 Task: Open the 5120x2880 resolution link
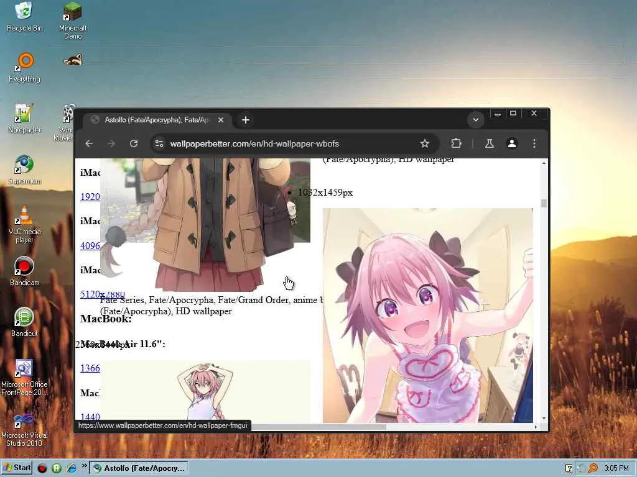pyautogui.click(x=103, y=294)
